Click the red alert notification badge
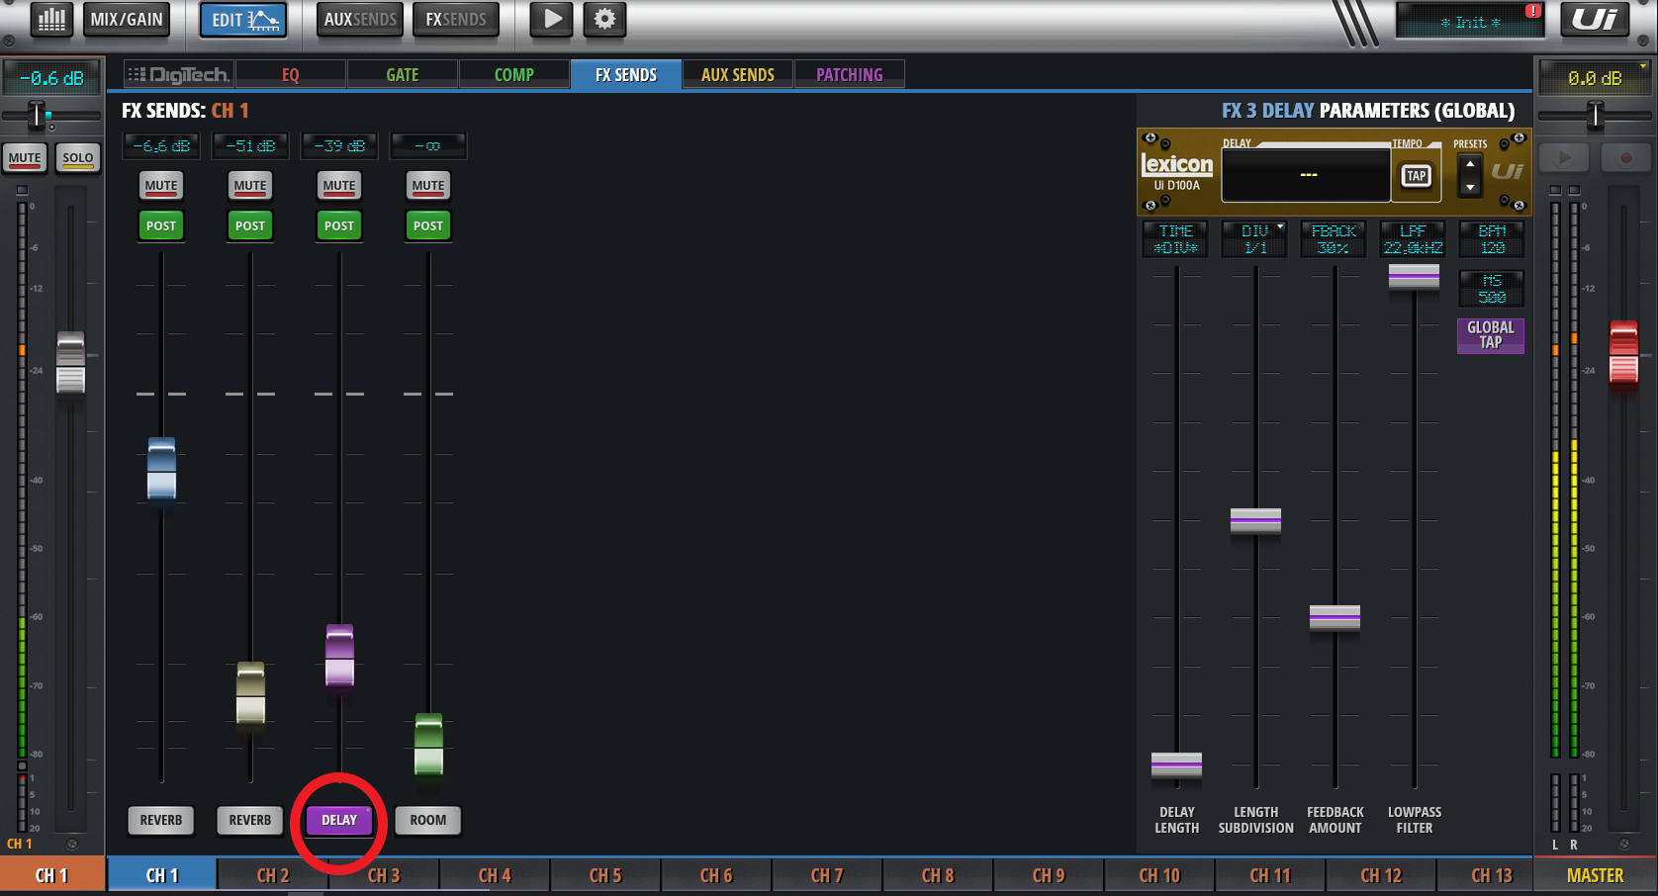Viewport: 1658px width, 896px height. [1532, 11]
